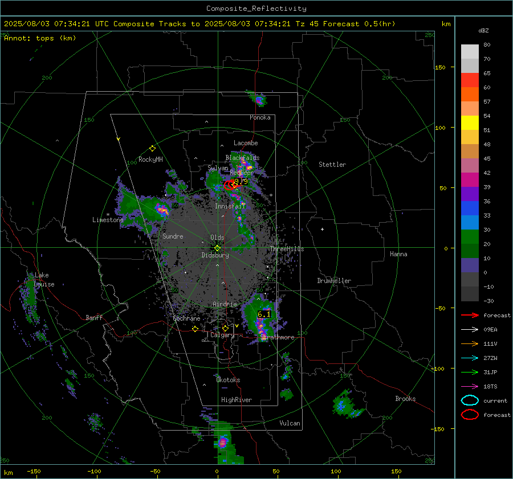Select the 'RockyMH' map label

click(x=150, y=159)
